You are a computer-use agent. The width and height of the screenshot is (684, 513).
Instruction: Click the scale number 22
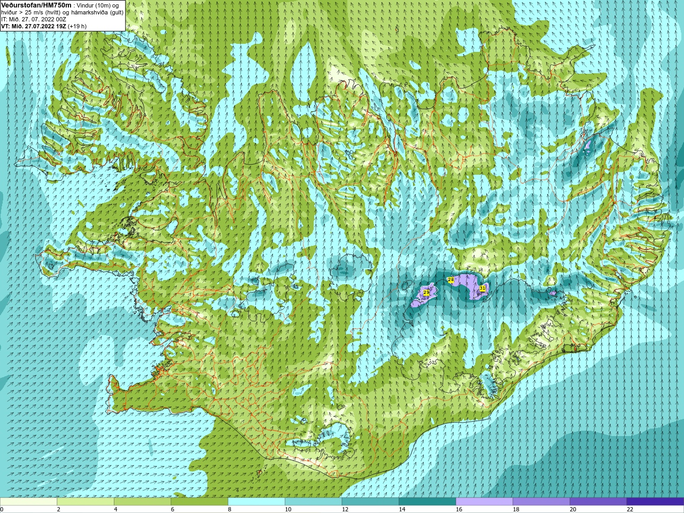pyautogui.click(x=630, y=509)
